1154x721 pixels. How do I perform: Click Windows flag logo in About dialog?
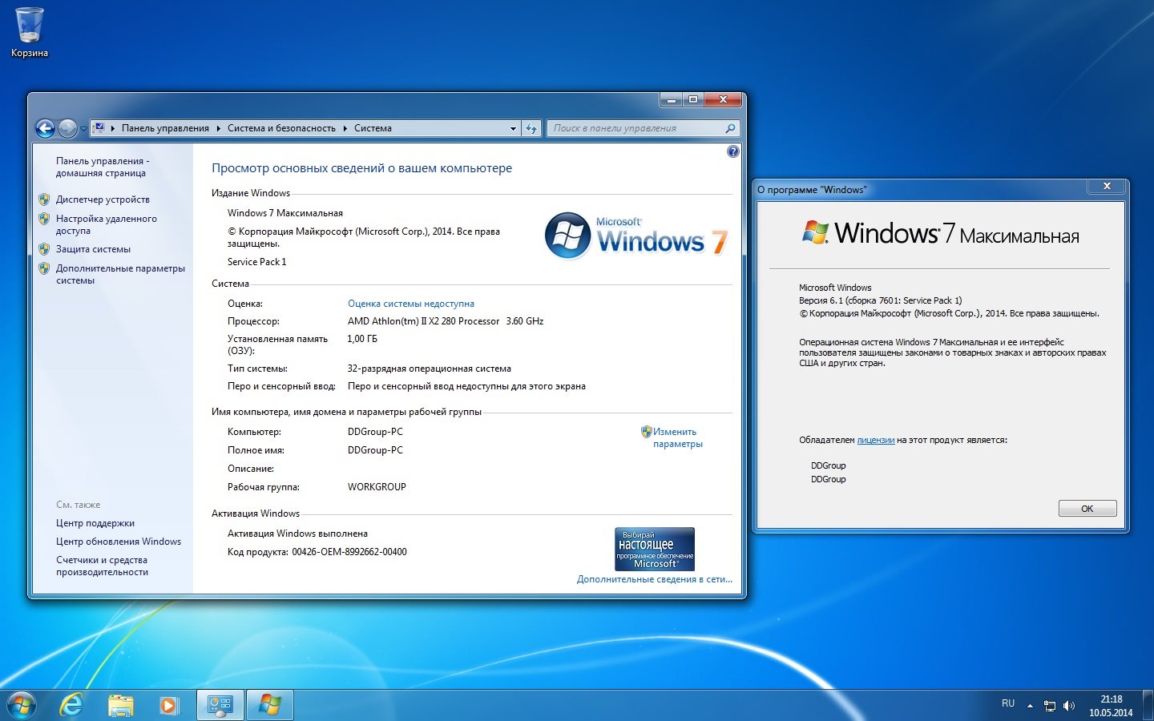(816, 232)
